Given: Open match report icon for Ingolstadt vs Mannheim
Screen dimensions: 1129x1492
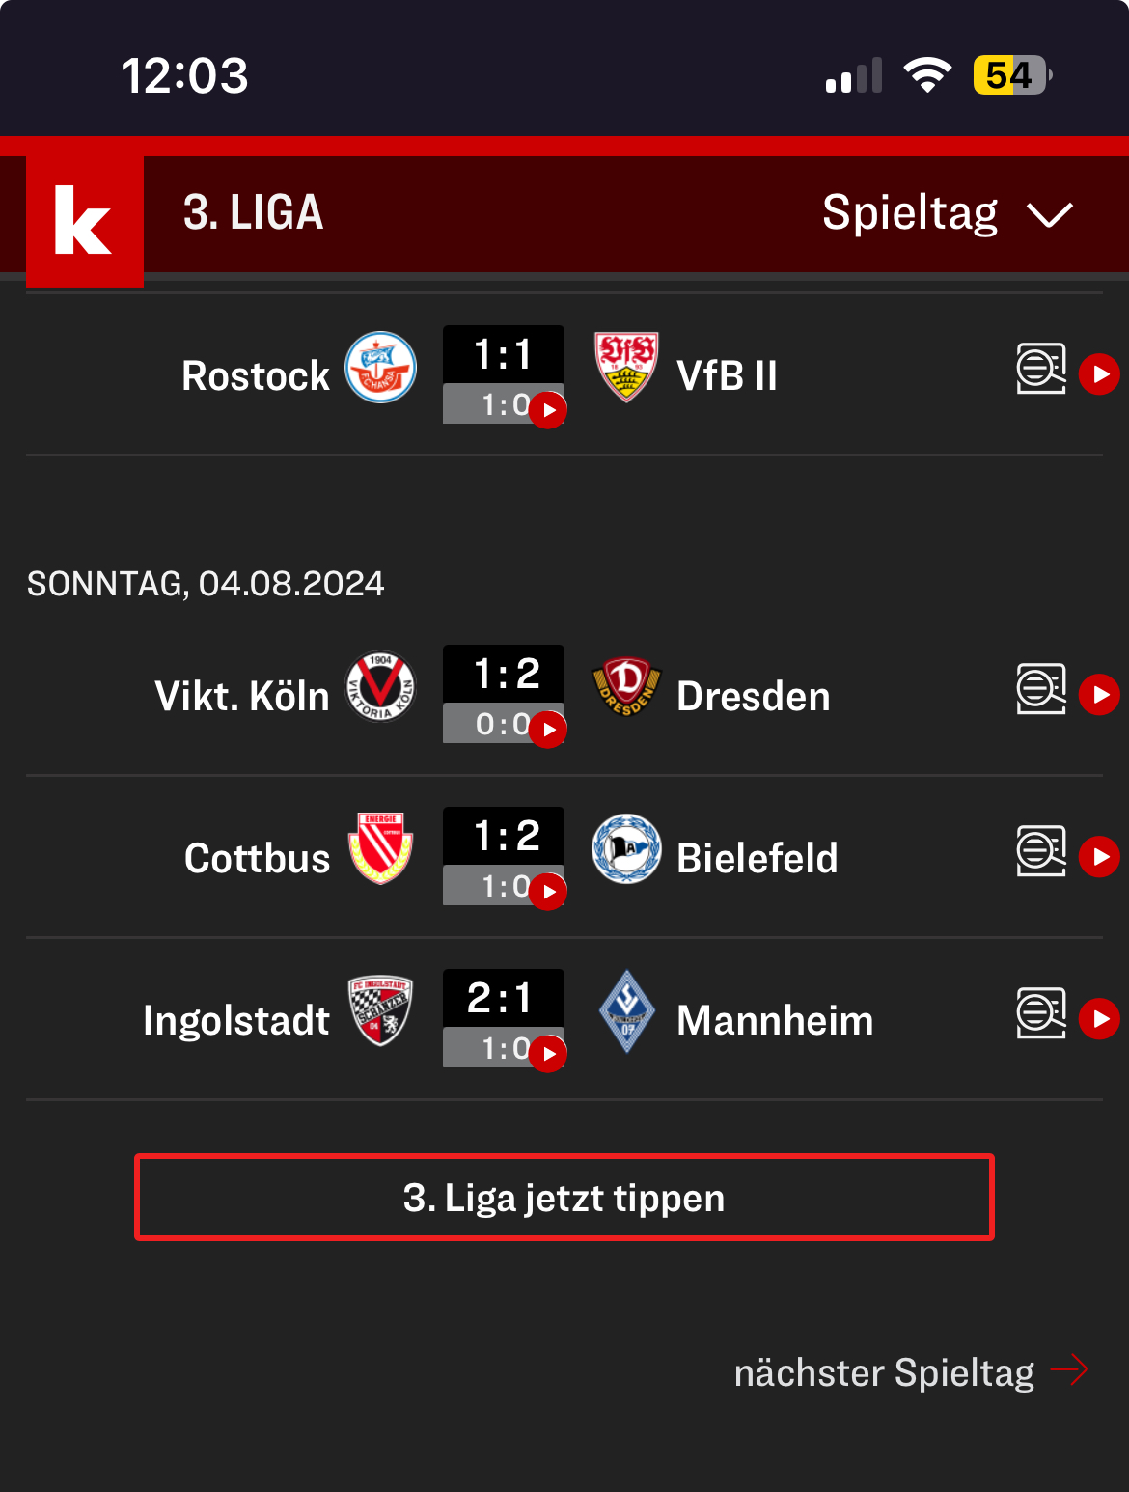Looking at the screenshot, I should click(x=1041, y=1013).
